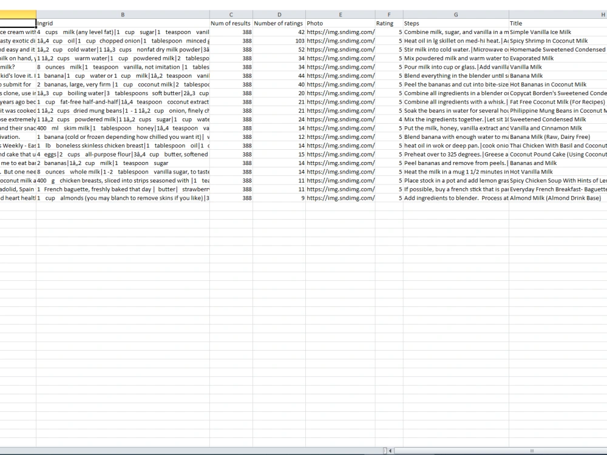The height and width of the screenshot is (455, 607).
Task: Select the 'Hot Bananas in Coconut Milk' cell
Action: click(x=558, y=84)
